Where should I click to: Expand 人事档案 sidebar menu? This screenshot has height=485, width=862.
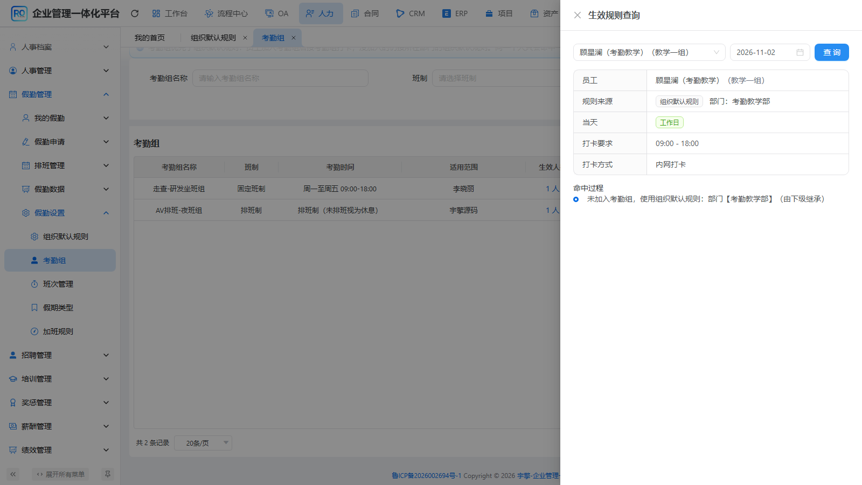point(60,47)
